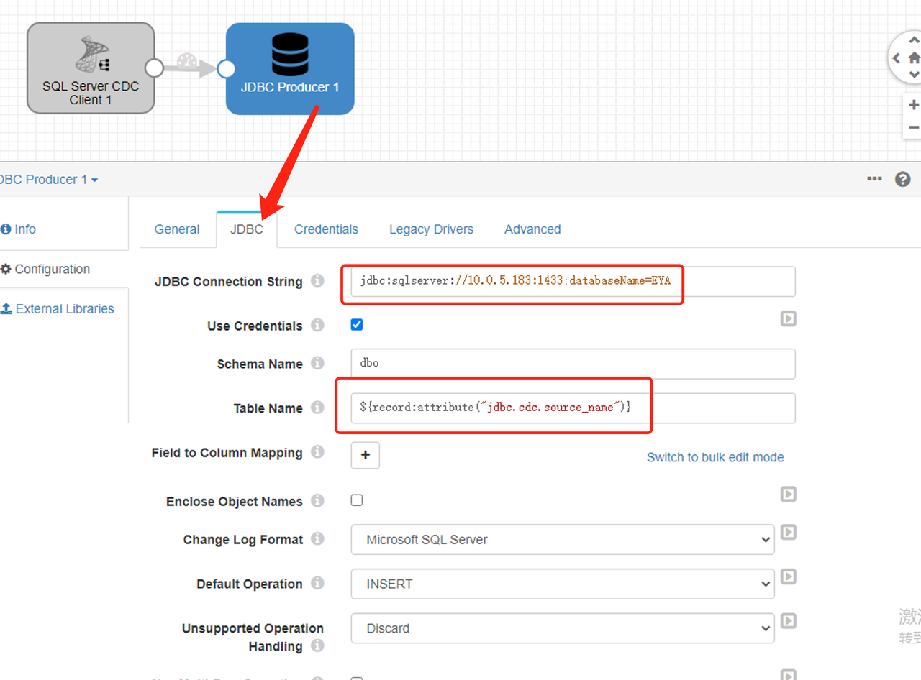Enable the Enclose Object Names checkbox

357,500
